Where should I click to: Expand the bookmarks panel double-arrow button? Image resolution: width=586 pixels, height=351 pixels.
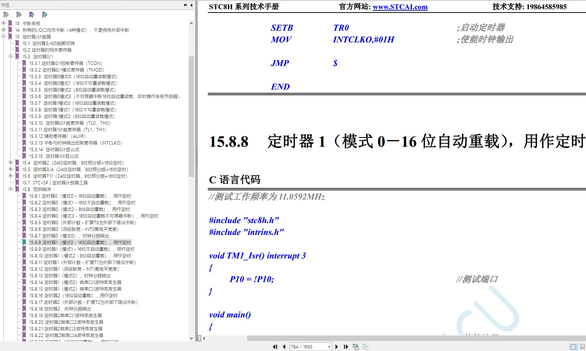185,5
